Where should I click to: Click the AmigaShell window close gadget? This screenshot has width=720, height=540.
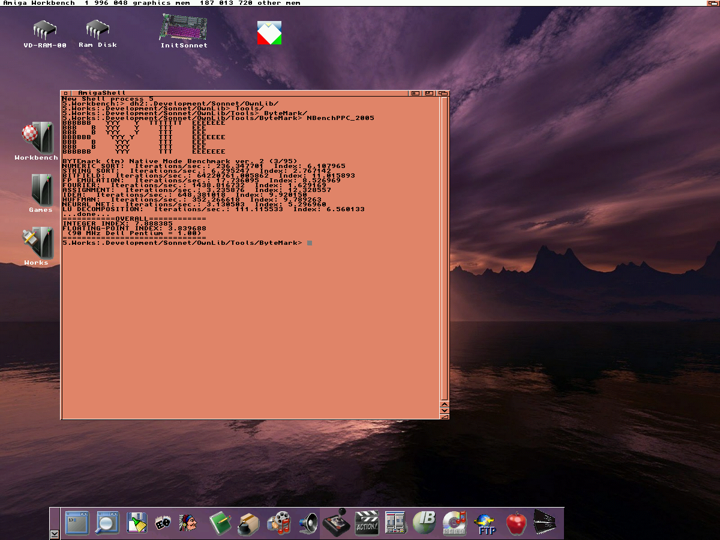point(65,93)
